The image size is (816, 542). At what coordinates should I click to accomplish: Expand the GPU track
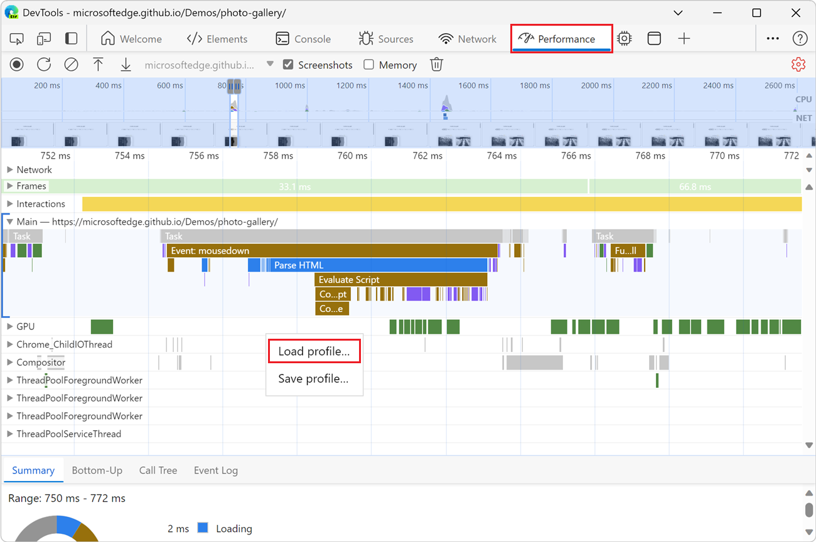(x=9, y=326)
